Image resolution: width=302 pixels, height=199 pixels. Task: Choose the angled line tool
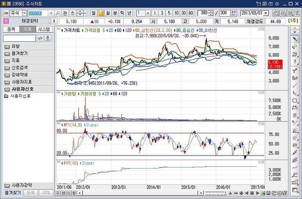295,93
